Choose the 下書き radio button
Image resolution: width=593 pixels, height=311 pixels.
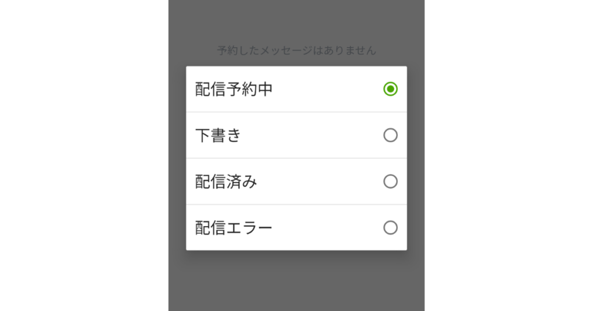pos(390,135)
